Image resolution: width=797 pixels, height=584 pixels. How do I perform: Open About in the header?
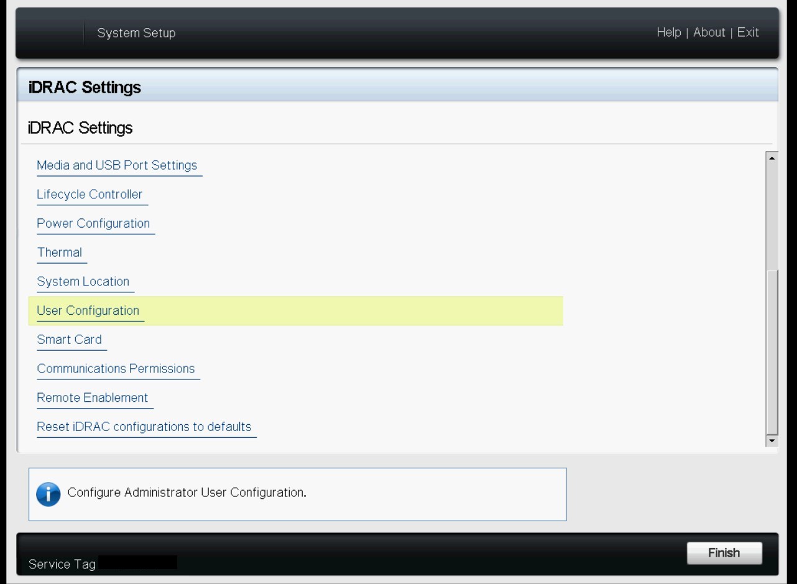point(709,32)
